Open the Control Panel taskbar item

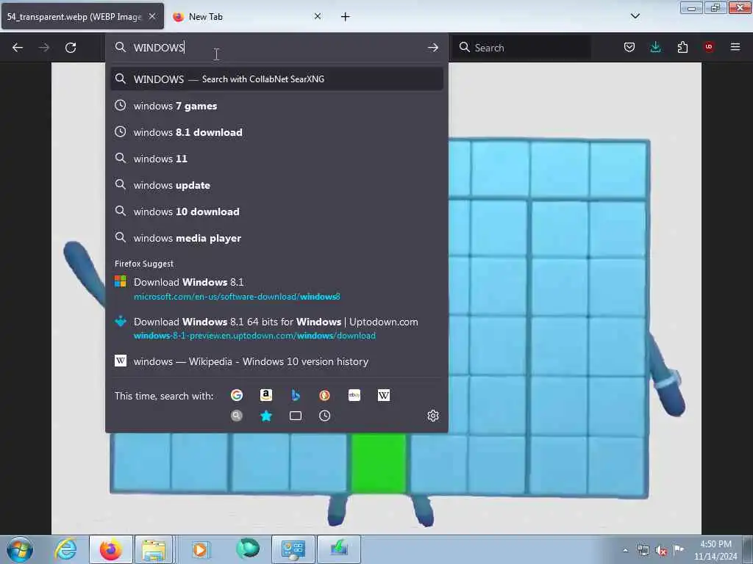(x=293, y=549)
